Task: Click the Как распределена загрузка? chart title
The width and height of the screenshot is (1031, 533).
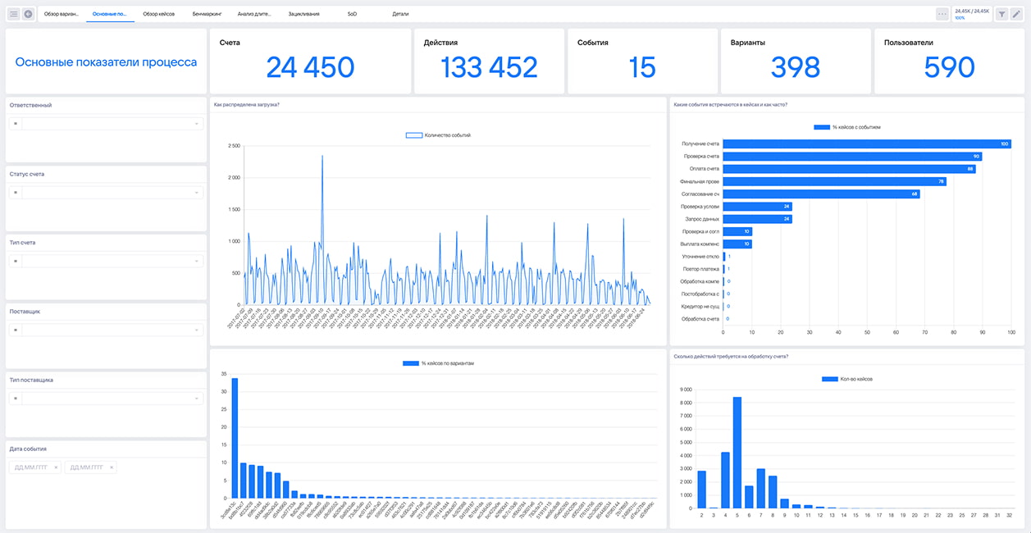Action: (246, 104)
